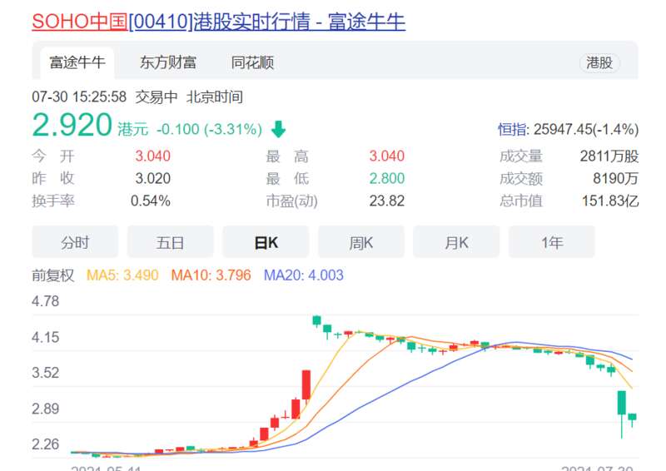Click the 成交额 value 8190万
This screenshot has width=666, height=471.
click(615, 178)
